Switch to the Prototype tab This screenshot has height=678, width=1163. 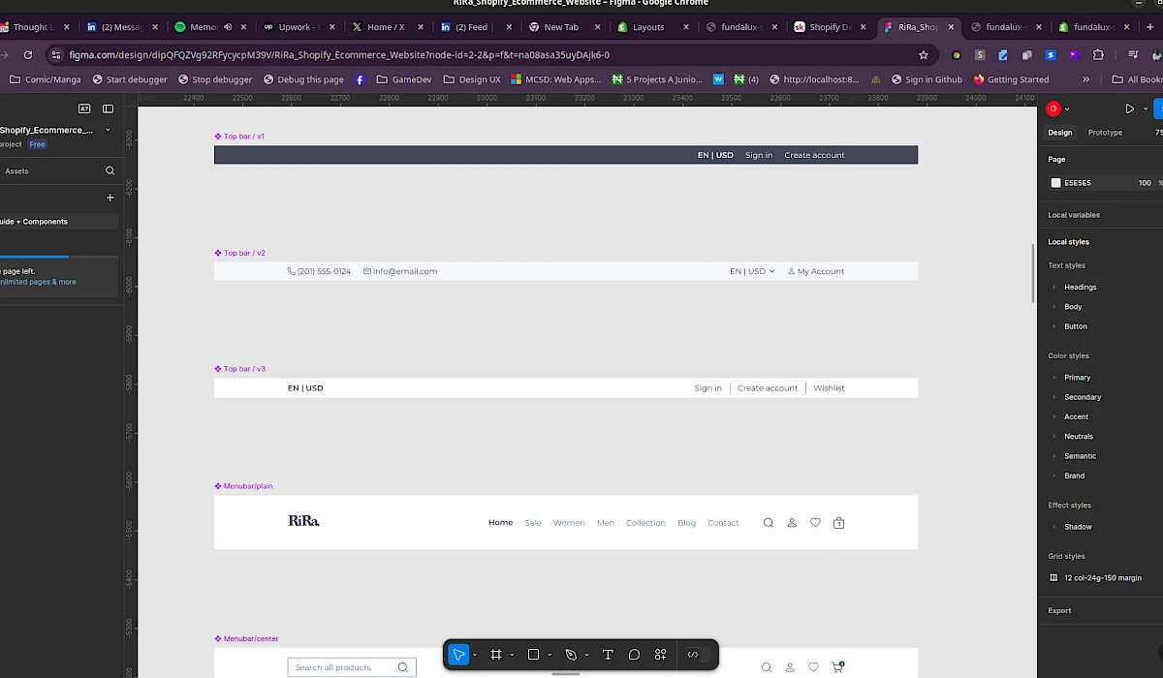1105,132
